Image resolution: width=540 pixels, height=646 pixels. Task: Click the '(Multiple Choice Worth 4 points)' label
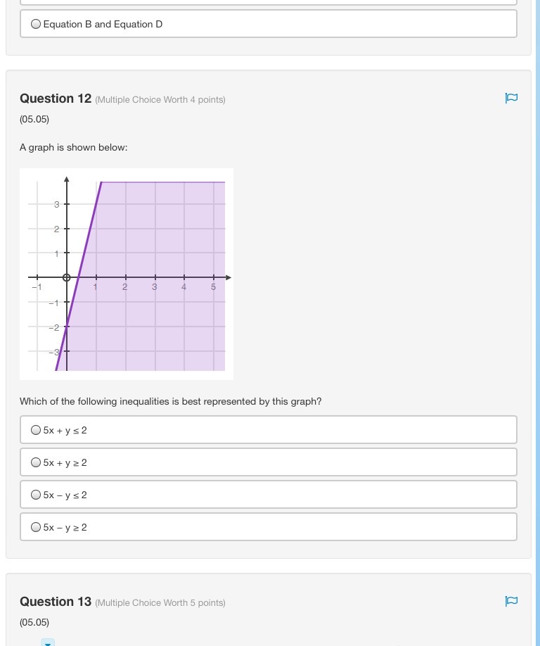coord(160,100)
